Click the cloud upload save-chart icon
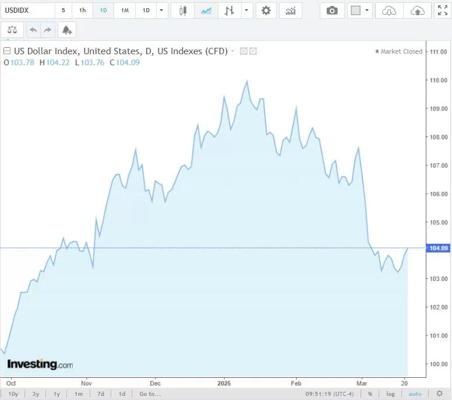 pos(417,10)
